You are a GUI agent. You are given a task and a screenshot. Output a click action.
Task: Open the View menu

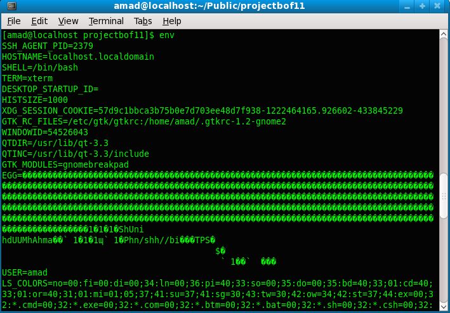[68, 21]
